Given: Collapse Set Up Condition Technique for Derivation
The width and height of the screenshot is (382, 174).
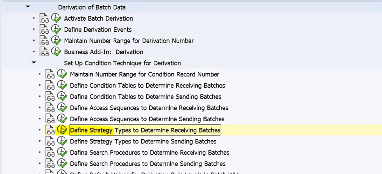Looking at the screenshot, I should coord(34,63).
